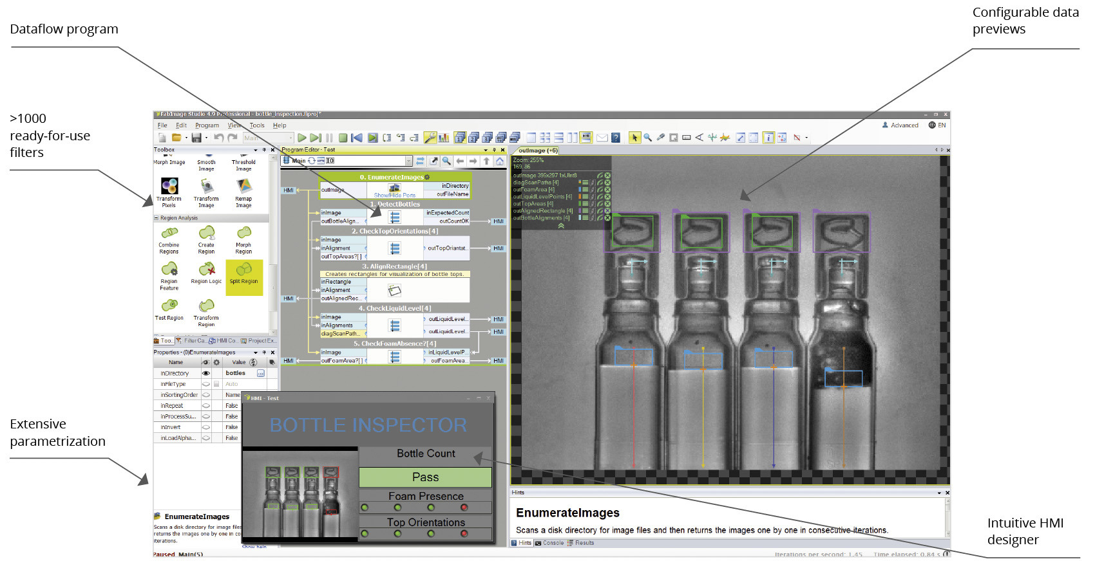Click outTopAreas green color swatch in legend
The height and width of the screenshot is (568, 1095).
coord(580,203)
